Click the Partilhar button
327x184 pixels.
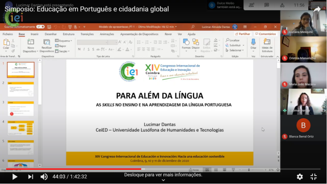coord(243,34)
